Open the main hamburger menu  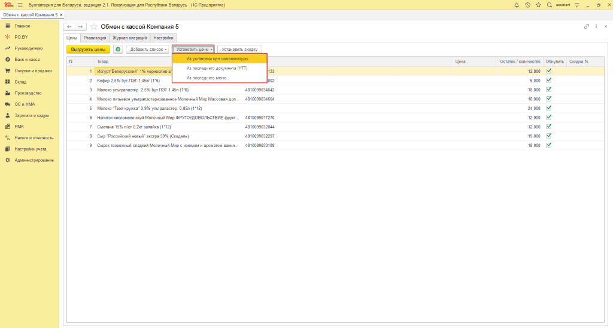20,5
